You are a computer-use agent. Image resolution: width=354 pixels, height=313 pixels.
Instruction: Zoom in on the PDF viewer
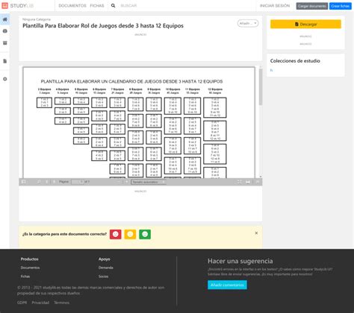coord(126,182)
